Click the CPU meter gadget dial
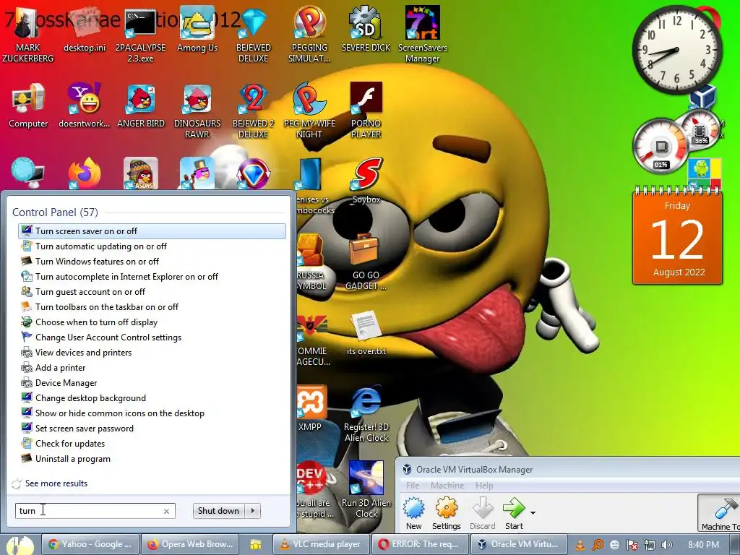Screen dimensions: 740x555 coord(661,146)
